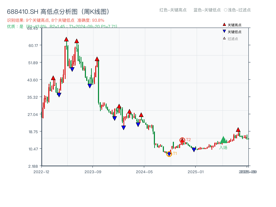276x207 pixels.
Task: Click the green 入场 entry triangle marker
Action: coord(224,140)
